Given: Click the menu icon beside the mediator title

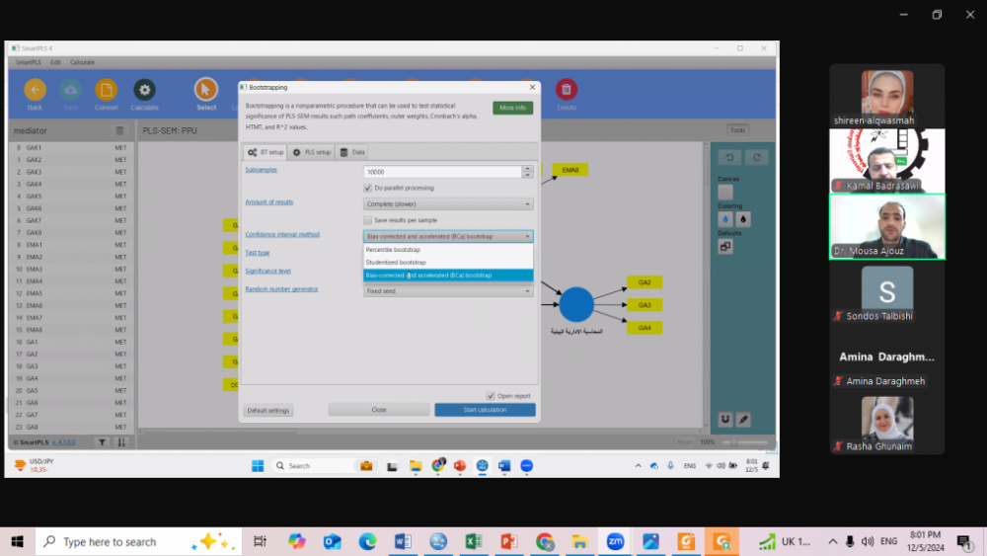Looking at the screenshot, I should (x=119, y=131).
